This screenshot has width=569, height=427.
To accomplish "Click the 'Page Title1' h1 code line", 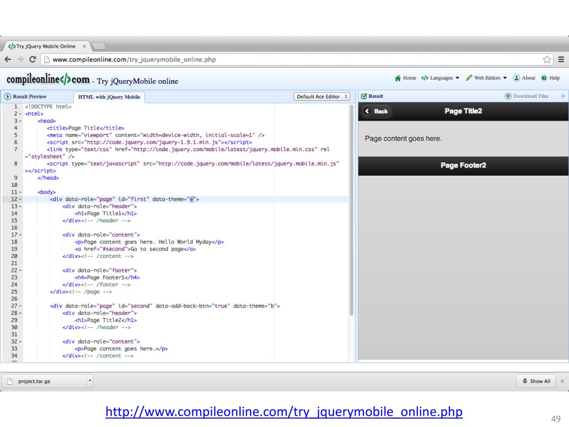I will coord(106,213).
